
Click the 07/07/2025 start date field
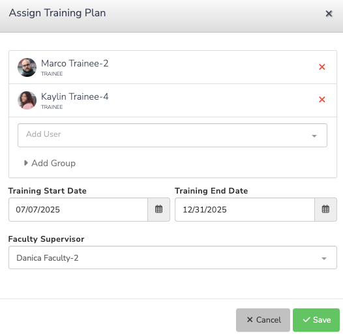coord(78,209)
